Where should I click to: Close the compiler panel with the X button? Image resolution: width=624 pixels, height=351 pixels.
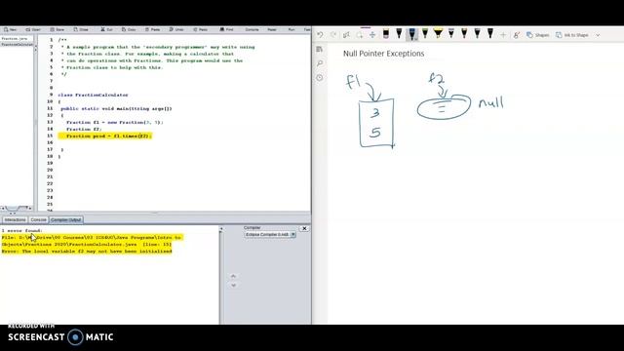tap(304, 228)
